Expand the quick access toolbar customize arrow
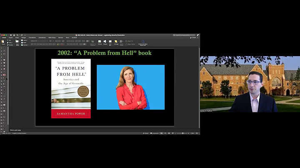 (25, 35)
